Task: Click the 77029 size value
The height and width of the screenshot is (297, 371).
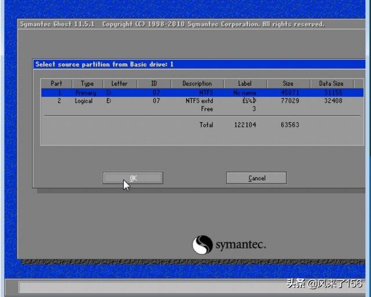Action: tap(290, 101)
